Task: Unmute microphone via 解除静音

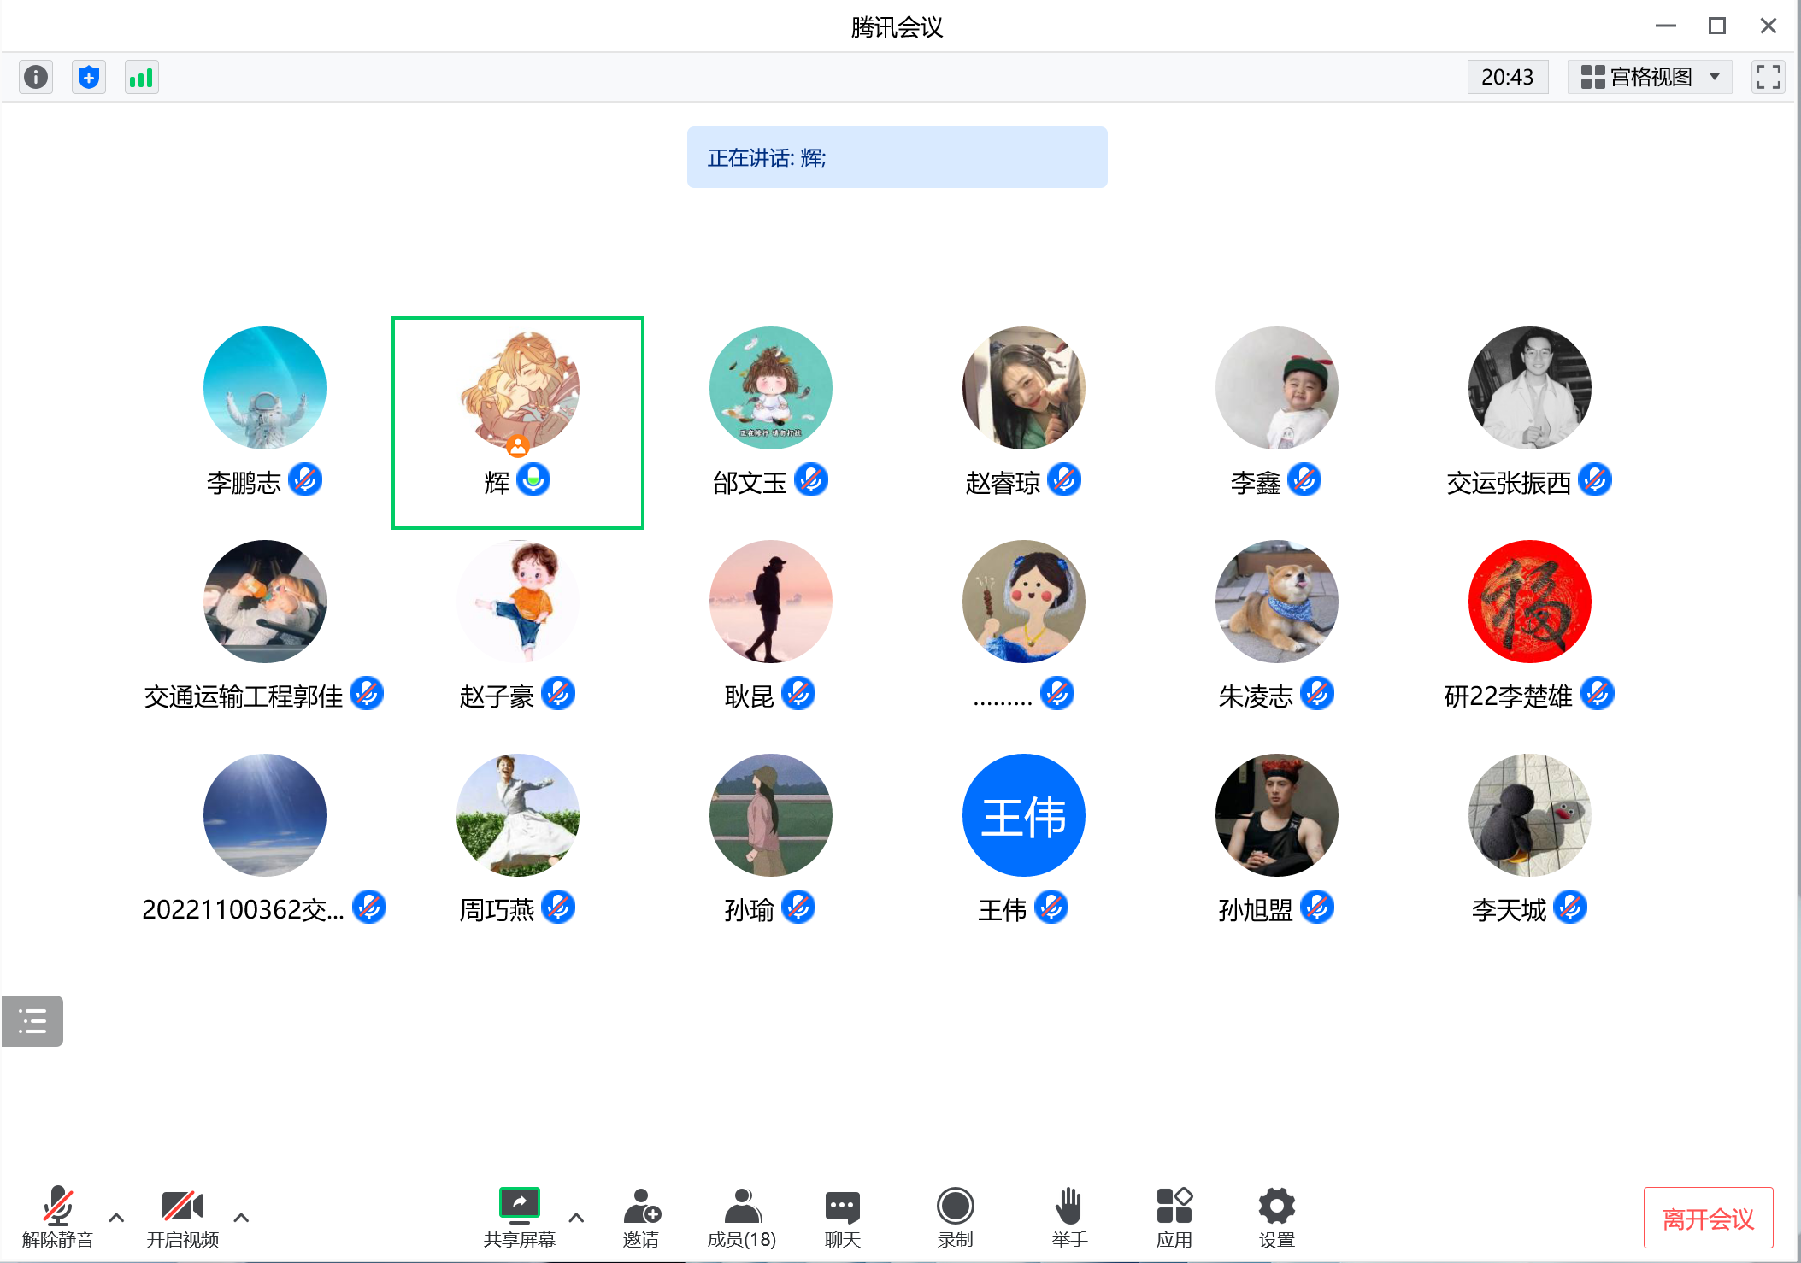Action: pyautogui.click(x=57, y=1216)
